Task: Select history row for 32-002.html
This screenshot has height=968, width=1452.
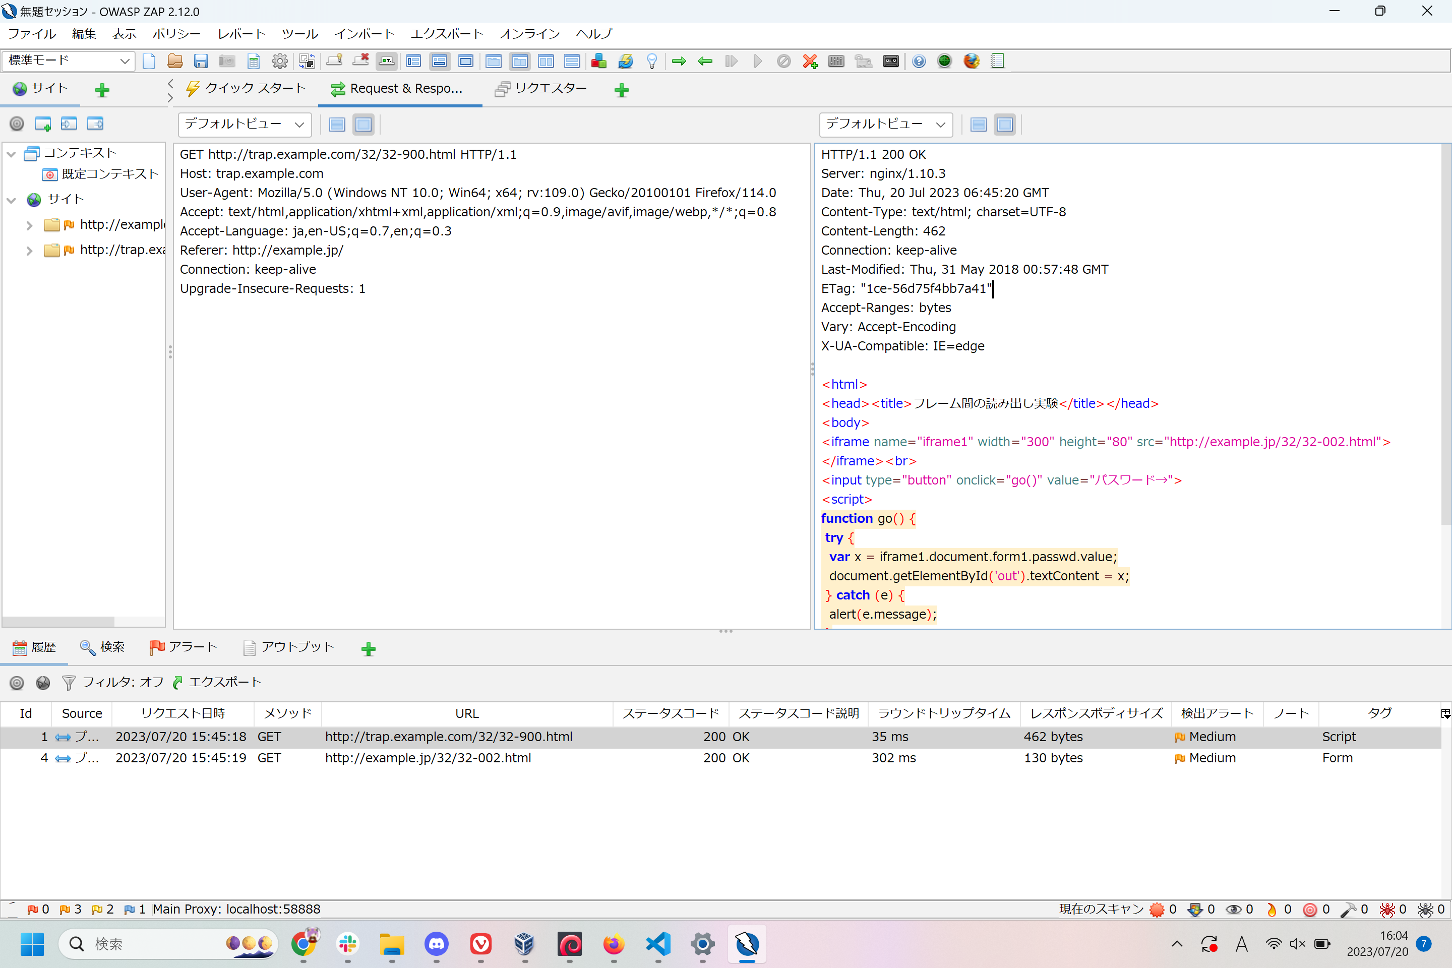Action: click(x=427, y=758)
